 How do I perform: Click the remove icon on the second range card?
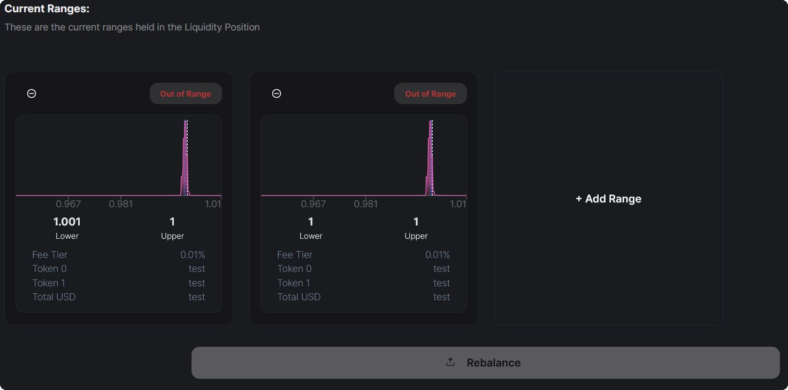coord(277,93)
